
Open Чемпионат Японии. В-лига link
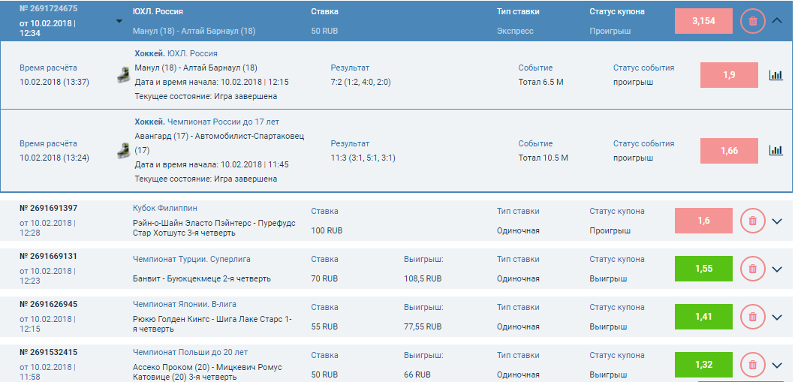click(184, 304)
